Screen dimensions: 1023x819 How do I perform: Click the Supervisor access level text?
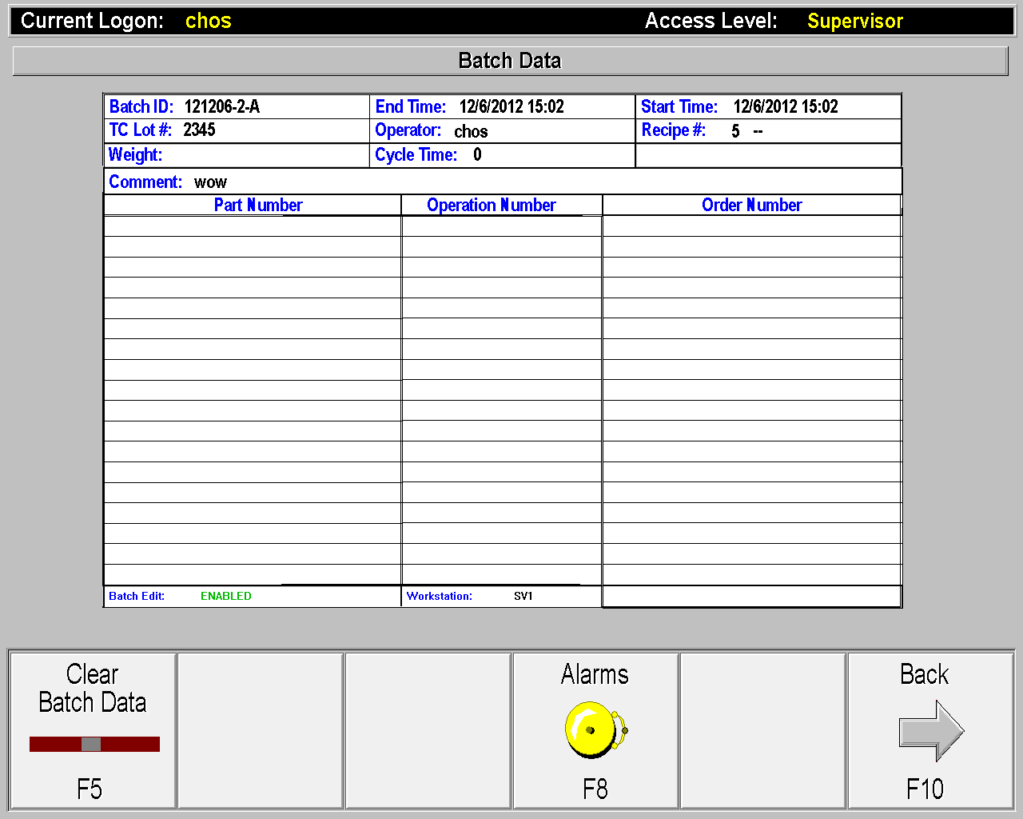(854, 22)
